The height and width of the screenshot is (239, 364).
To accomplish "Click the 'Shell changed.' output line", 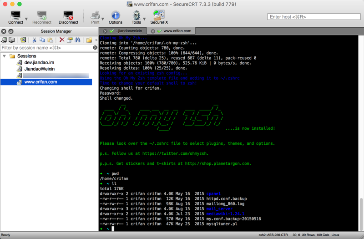I will click(116, 98).
